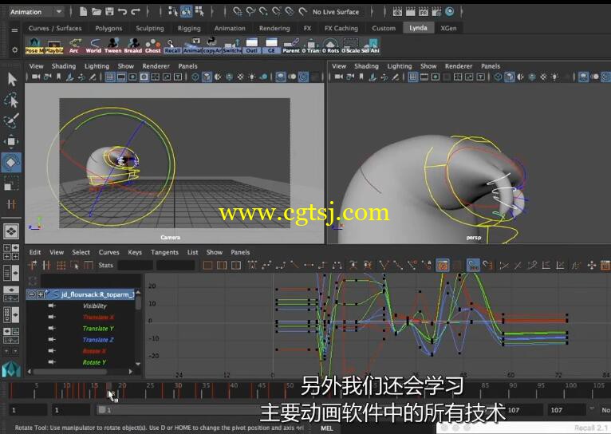611x434 pixels.
Task: Click the Redo arrow icon
Action: (x=136, y=12)
